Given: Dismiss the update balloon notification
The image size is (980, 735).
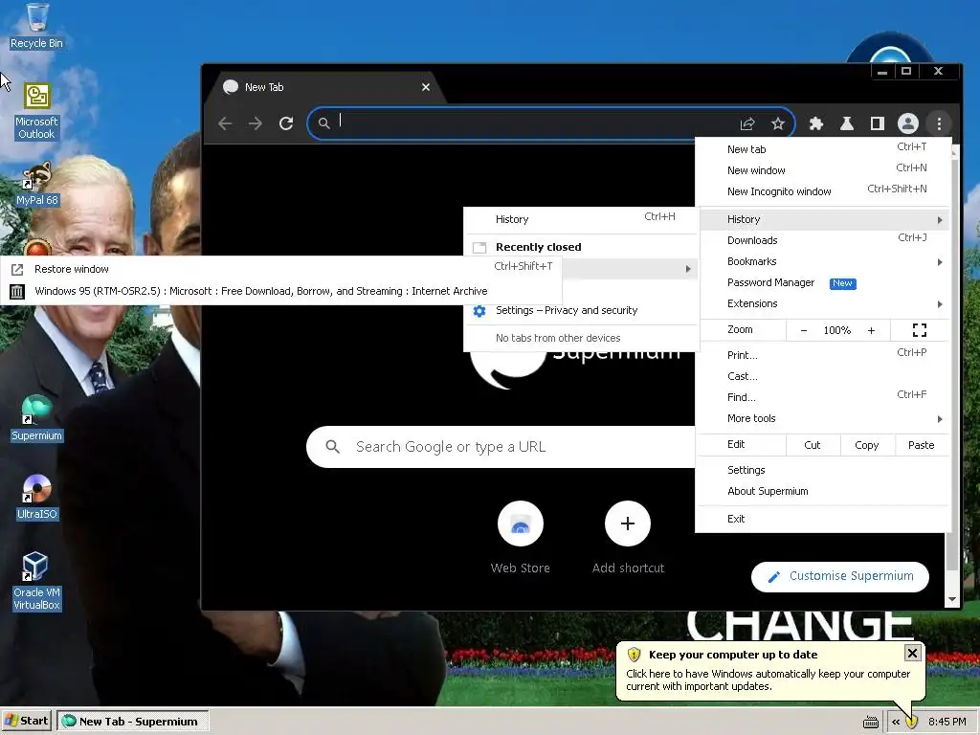Looking at the screenshot, I should coord(912,653).
